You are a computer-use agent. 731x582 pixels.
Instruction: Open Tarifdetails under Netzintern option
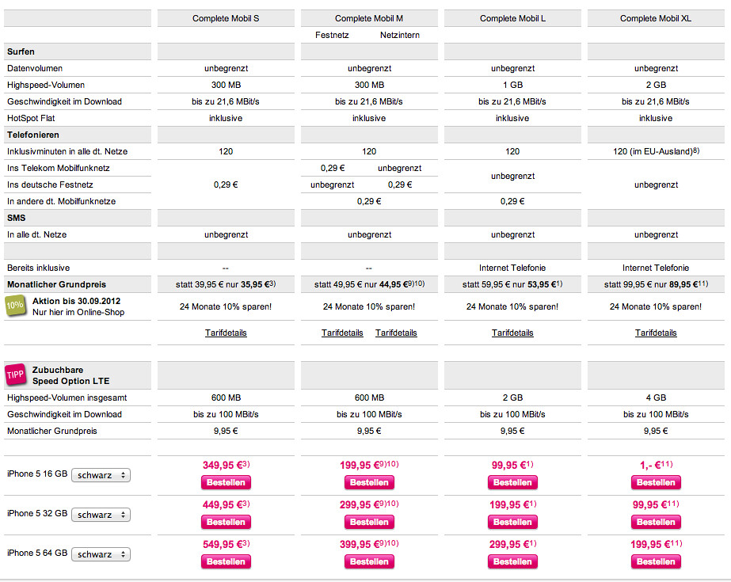point(396,333)
